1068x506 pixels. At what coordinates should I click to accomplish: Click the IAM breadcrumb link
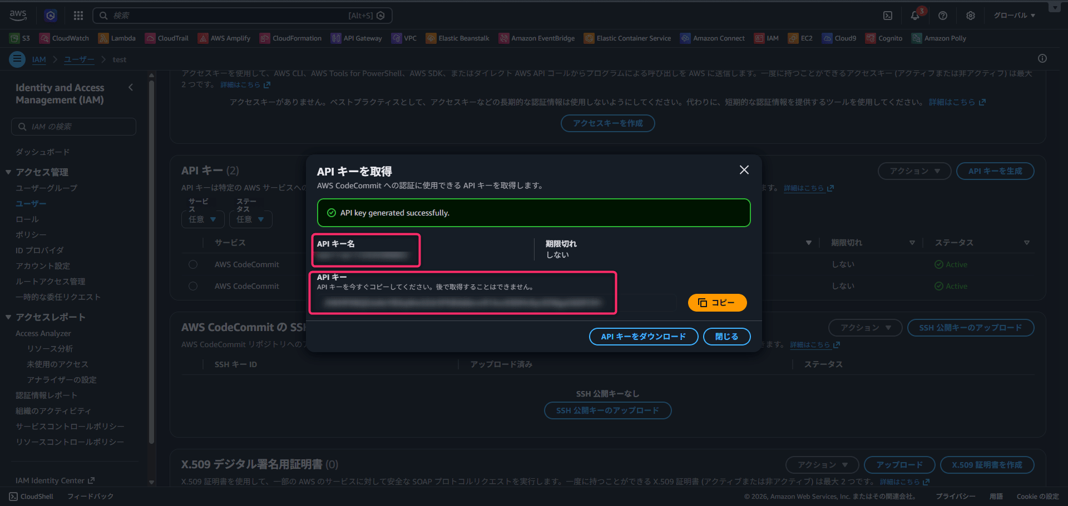pos(39,59)
